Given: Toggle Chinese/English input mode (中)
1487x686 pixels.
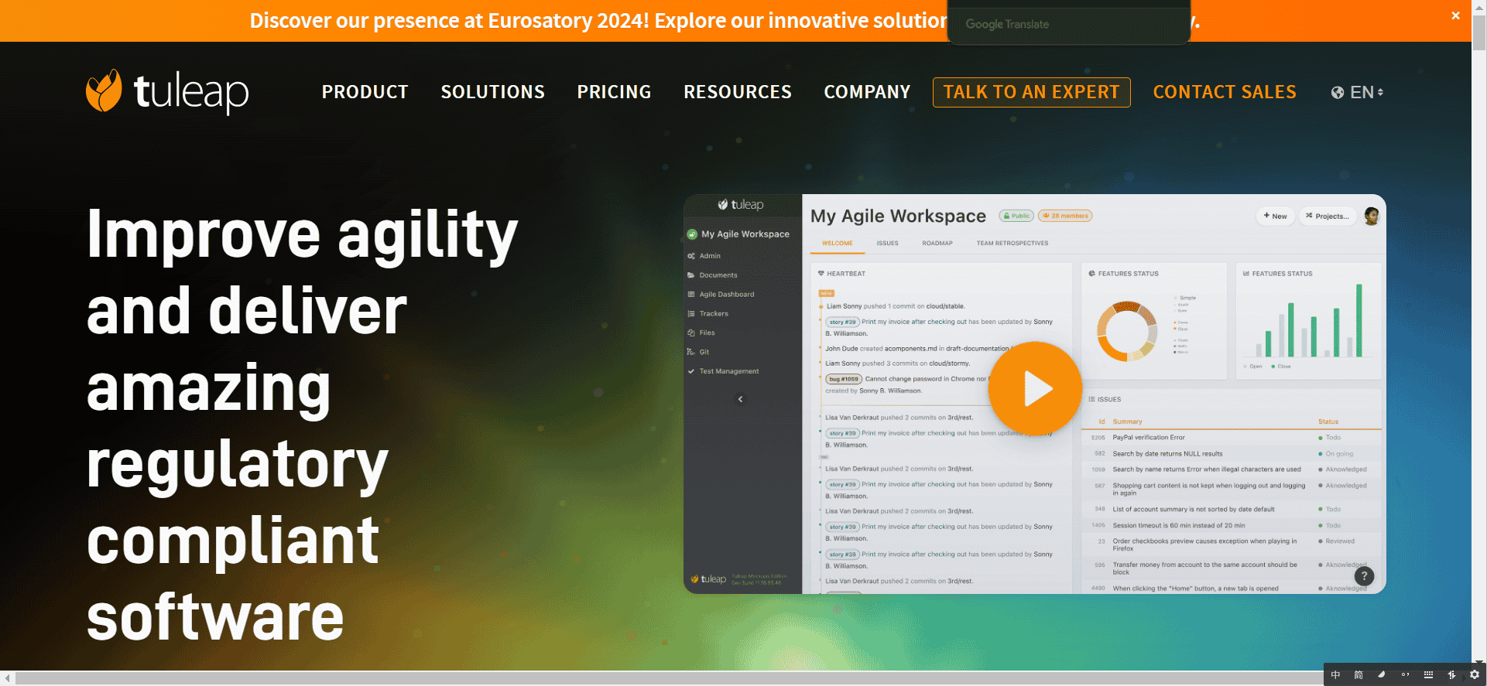Looking at the screenshot, I should tap(1335, 674).
